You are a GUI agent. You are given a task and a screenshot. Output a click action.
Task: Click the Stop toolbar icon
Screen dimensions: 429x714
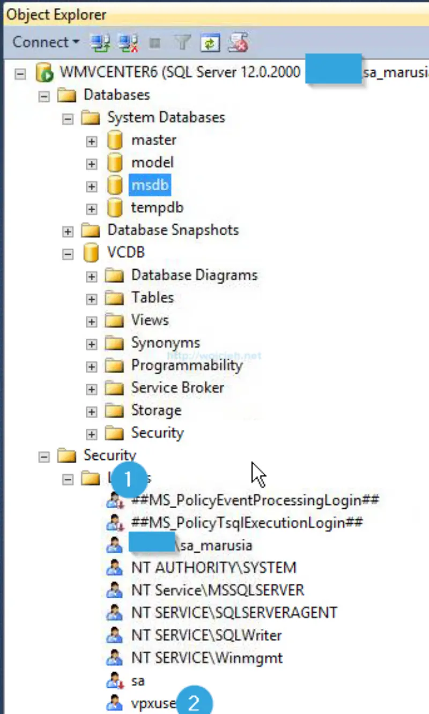click(155, 42)
